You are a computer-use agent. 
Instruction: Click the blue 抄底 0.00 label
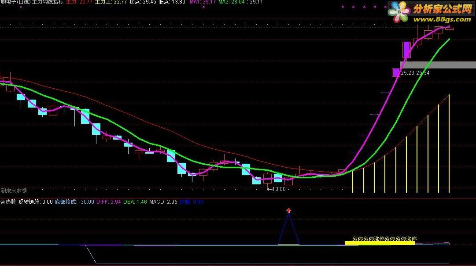click(x=191, y=202)
